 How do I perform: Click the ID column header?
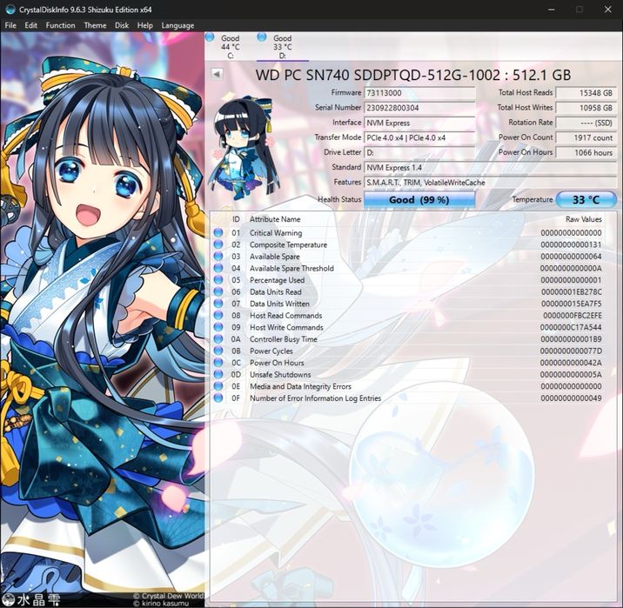236,219
